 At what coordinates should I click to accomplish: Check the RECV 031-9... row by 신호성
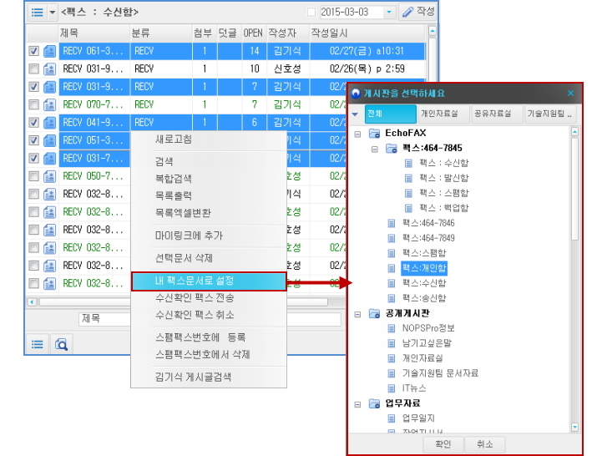coord(33,69)
